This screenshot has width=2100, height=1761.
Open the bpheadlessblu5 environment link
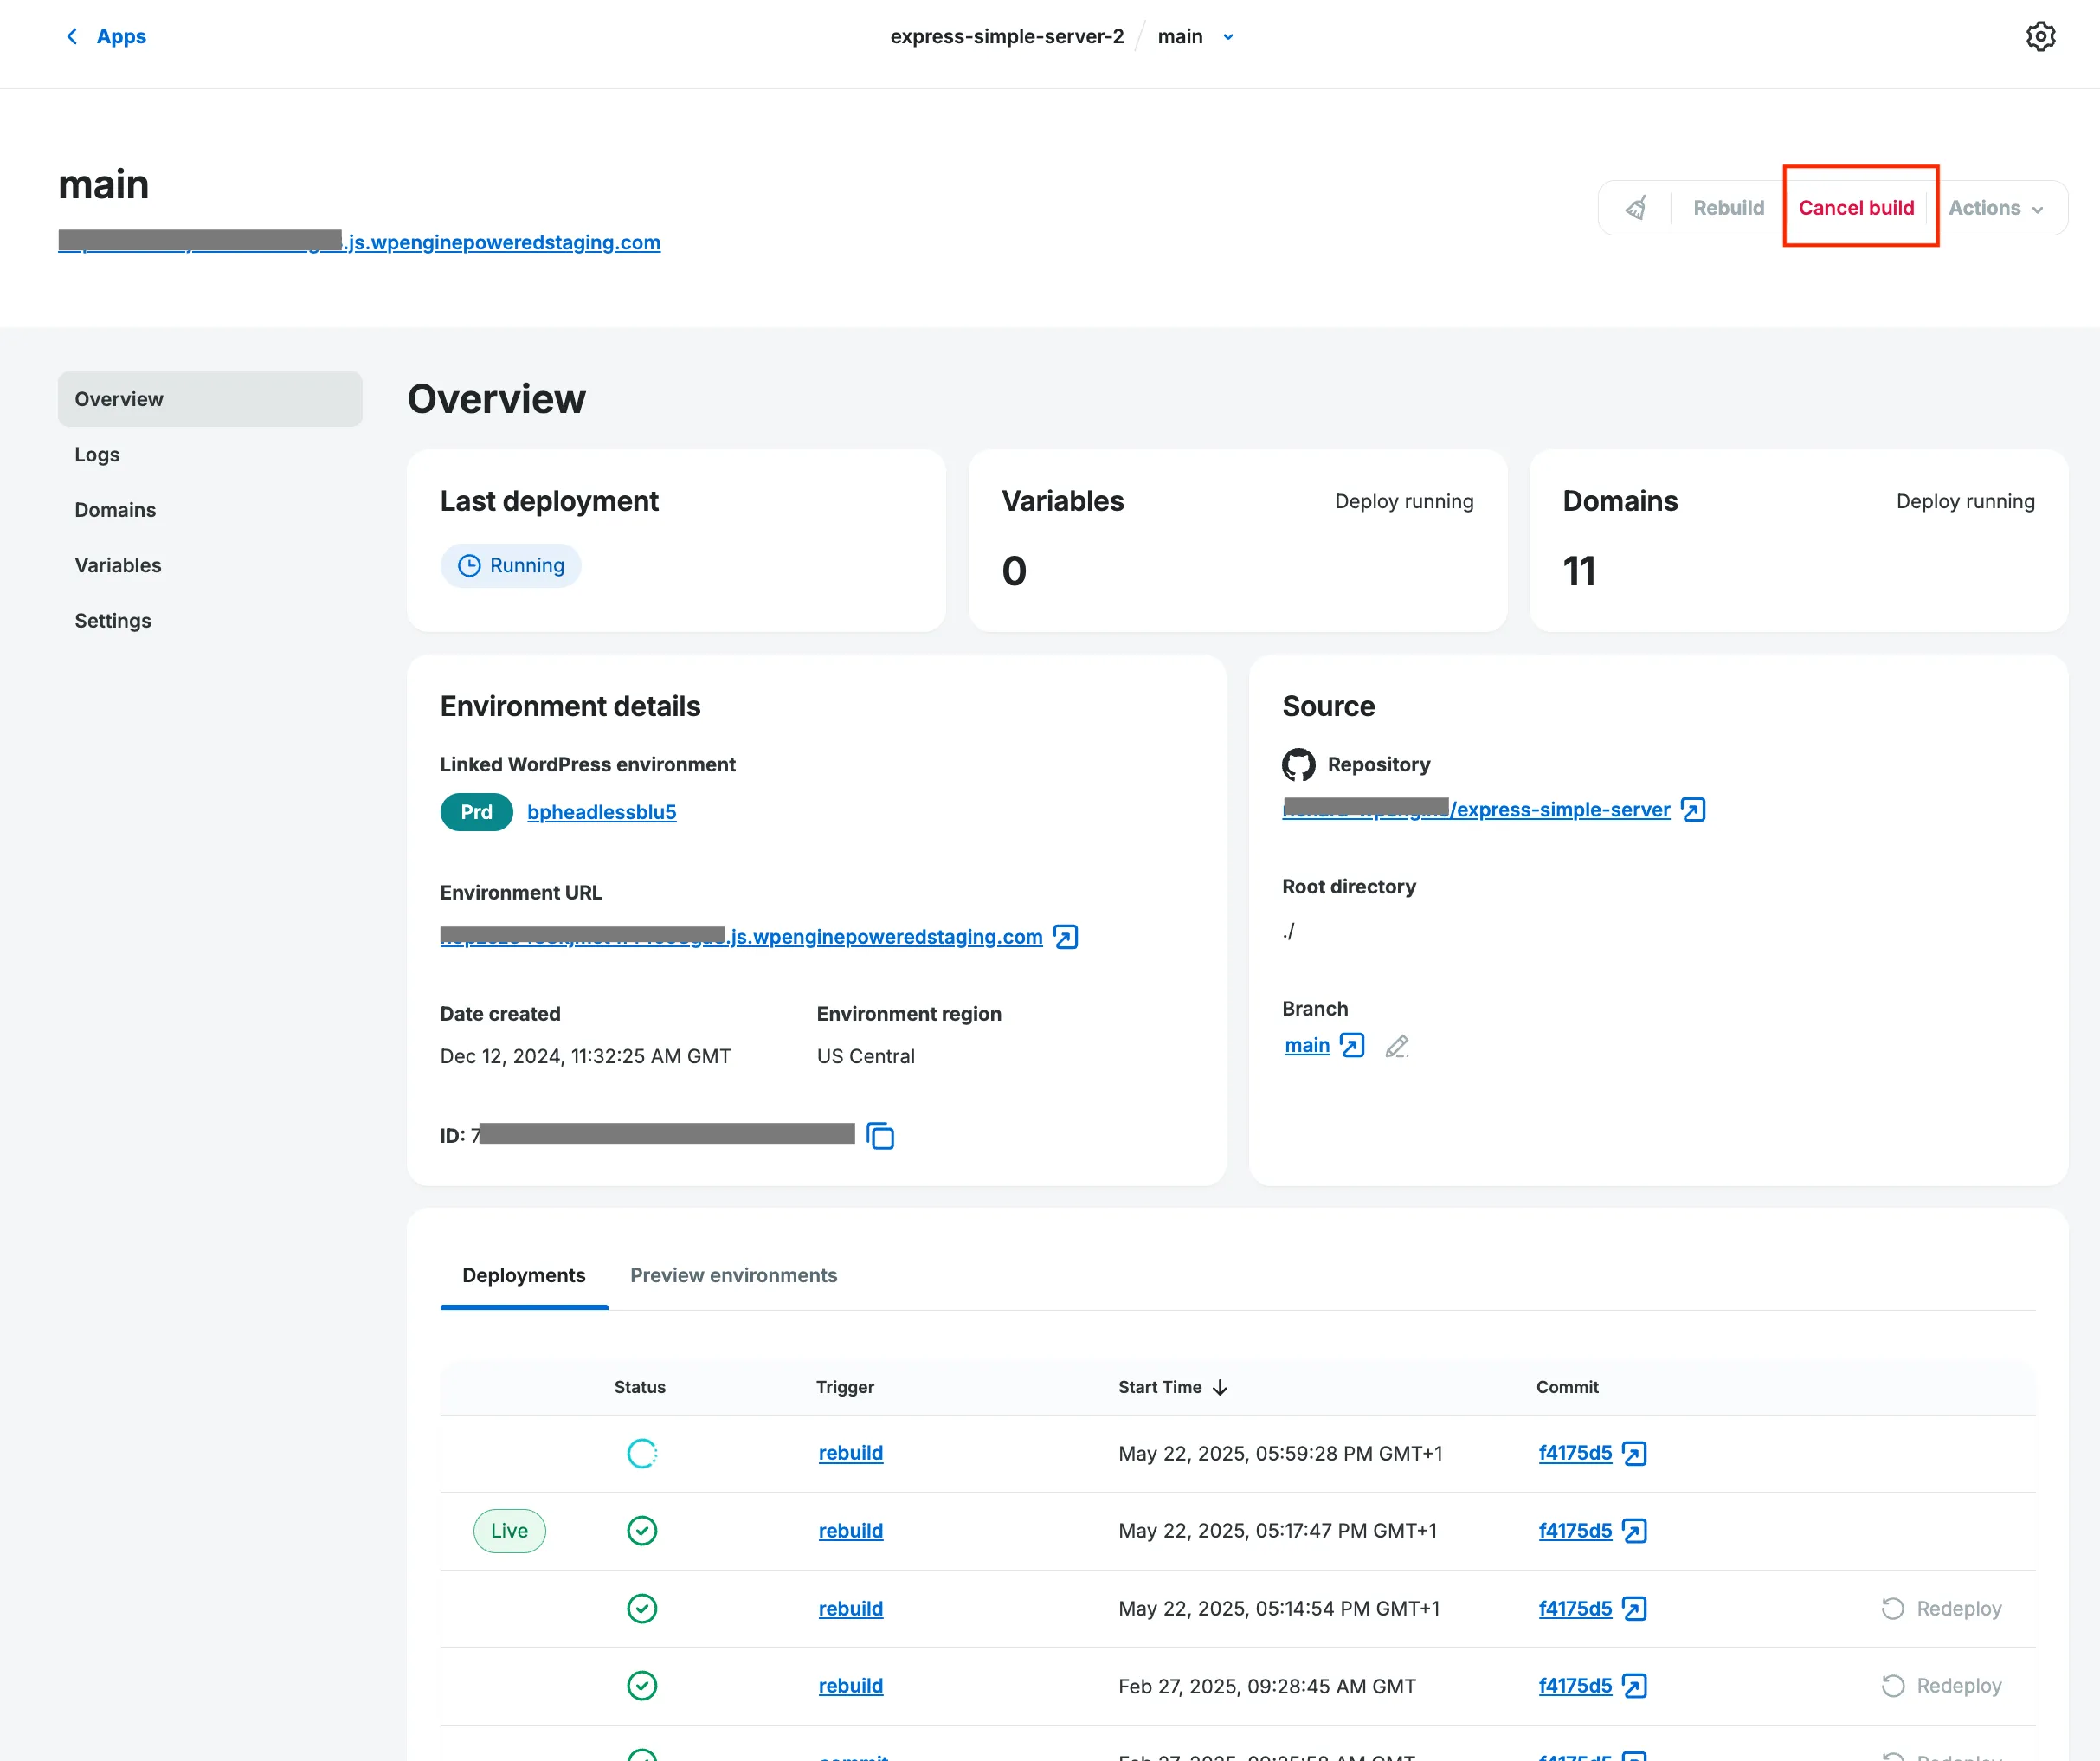pyautogui.click(x=602, y=812)
